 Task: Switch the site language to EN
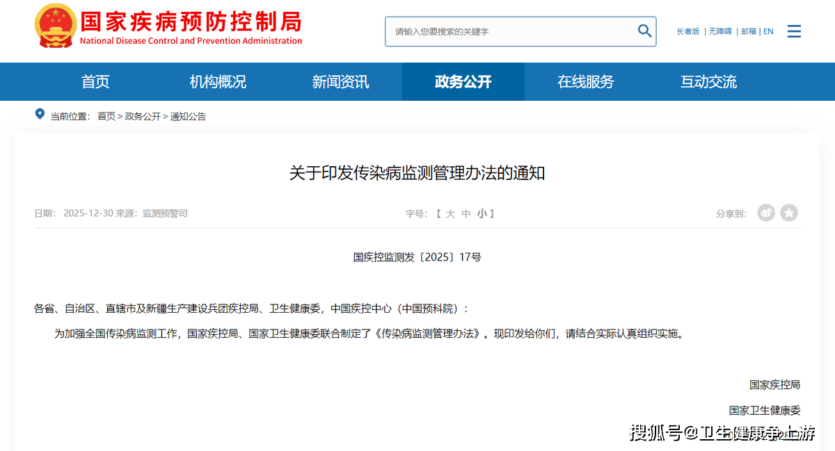[x=768, y=31]
